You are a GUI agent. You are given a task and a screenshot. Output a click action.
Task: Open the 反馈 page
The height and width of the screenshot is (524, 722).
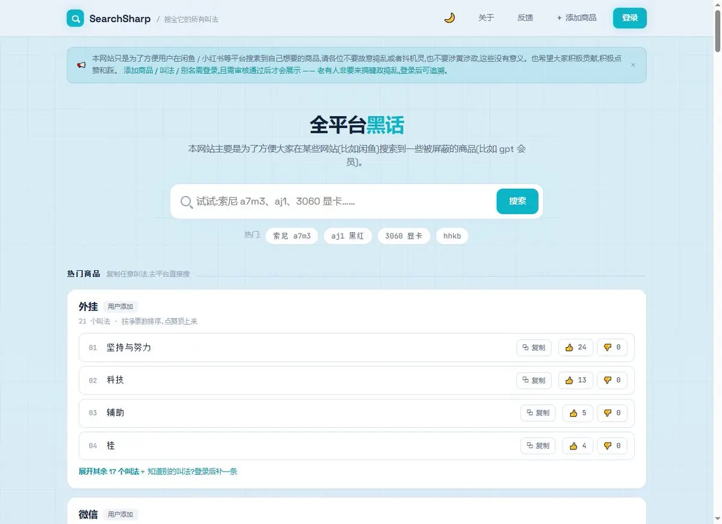(525, 18)
